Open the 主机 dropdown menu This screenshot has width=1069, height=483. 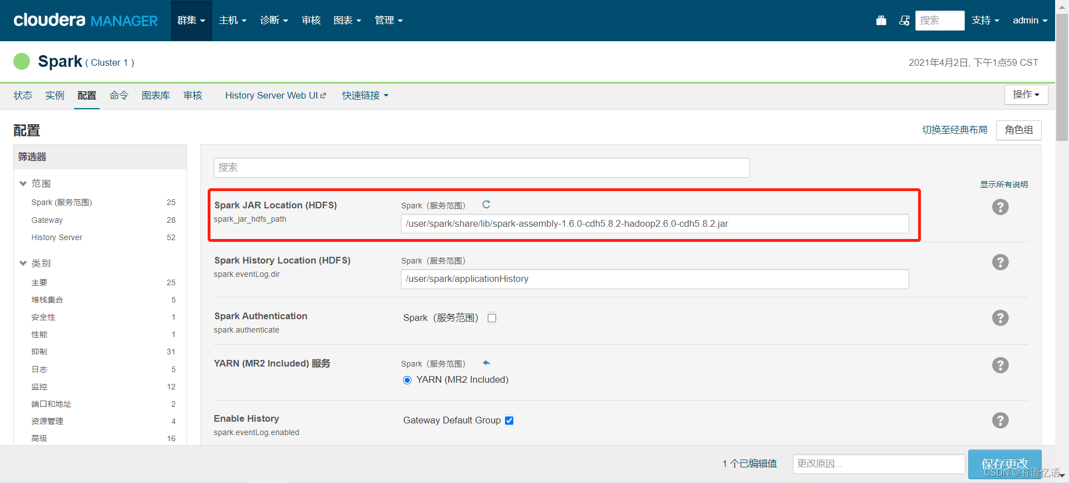232,21
